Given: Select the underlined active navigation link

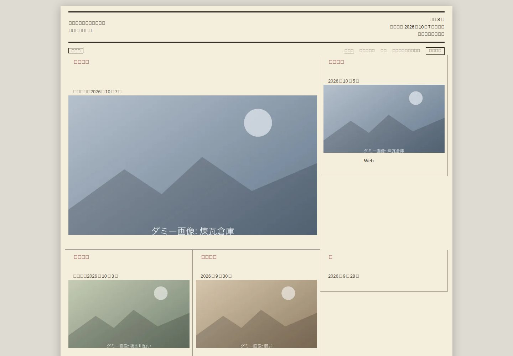Looking at the screenshot, I should [x=349, y=51].
